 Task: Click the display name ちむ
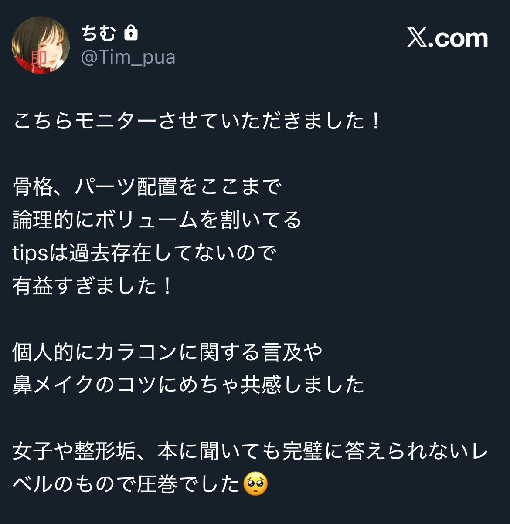pos(99,33)
